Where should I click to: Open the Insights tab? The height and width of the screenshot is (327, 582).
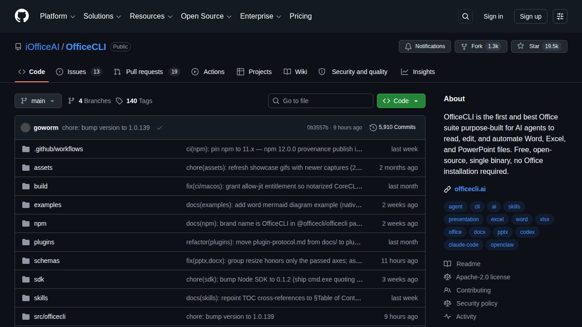[x=418, y=72]
